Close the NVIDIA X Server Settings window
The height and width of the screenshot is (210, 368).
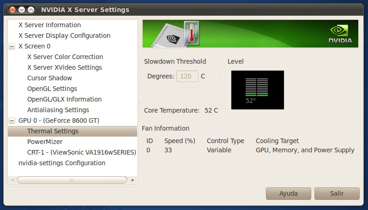[x=12, y=10]
